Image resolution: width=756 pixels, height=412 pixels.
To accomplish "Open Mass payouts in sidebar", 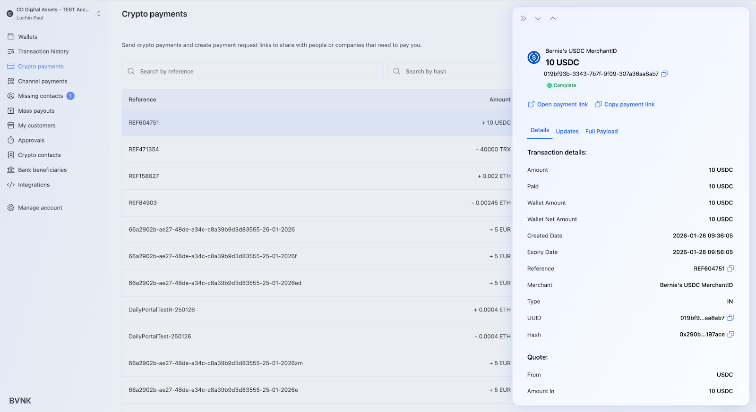I will coord(36,111).
